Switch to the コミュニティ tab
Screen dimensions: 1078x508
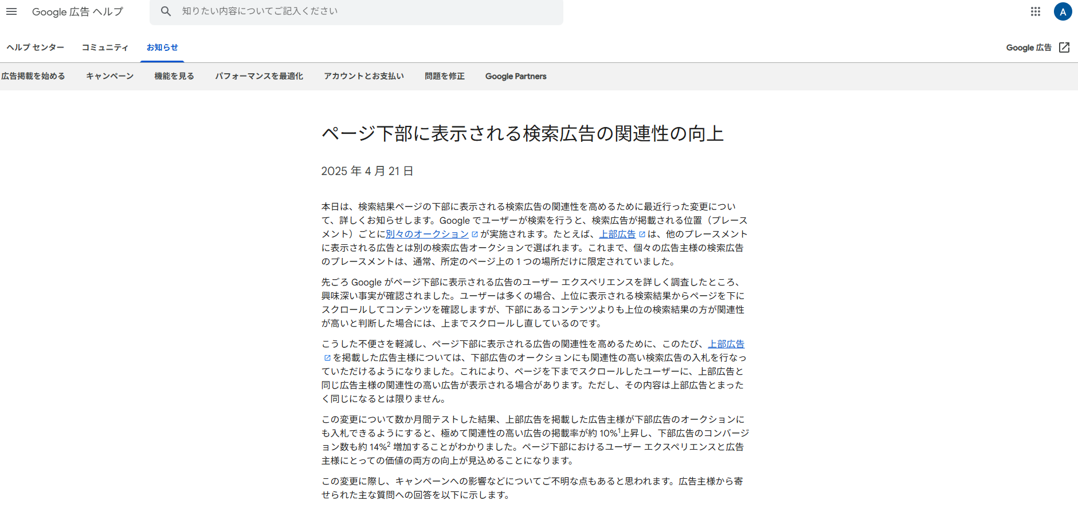[105, 47]
